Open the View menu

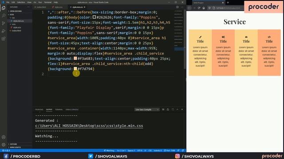pos(29,2)
